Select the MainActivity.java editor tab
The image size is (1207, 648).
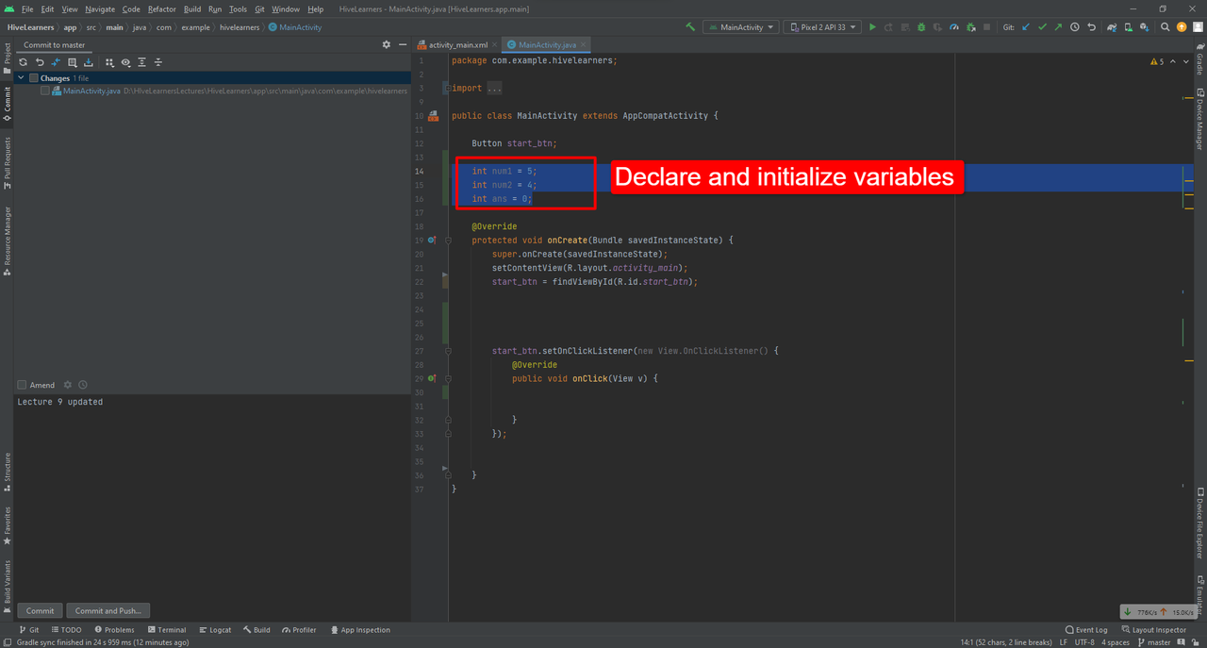point(547,44)
